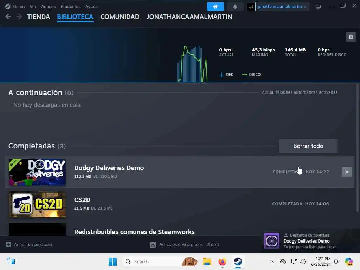This screenshot has width=360, height=270.
Task: Click Añadir un producto label
Action: 33,245
